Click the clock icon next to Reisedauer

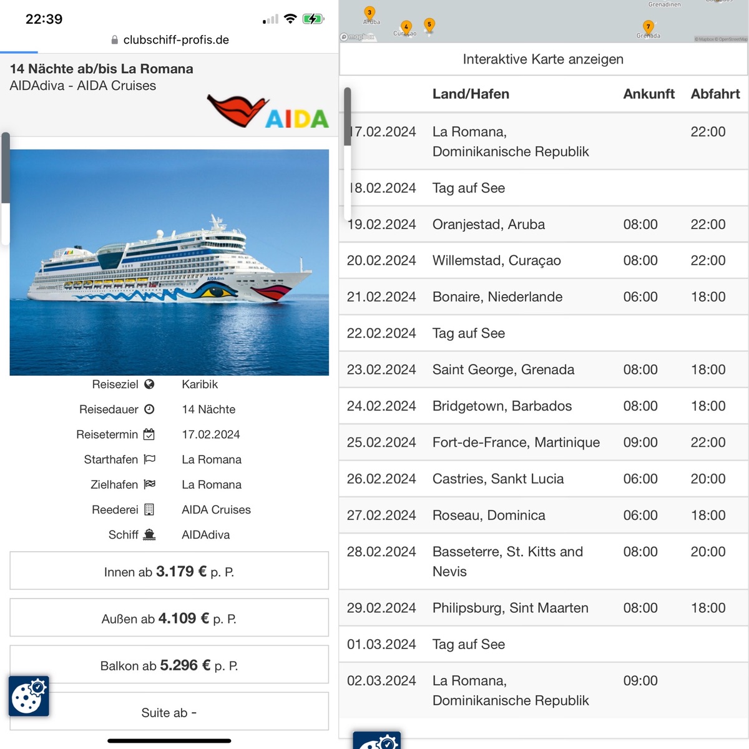pos(149,409)
